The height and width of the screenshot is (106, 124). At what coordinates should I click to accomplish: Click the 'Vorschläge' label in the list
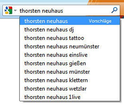click(x=100, y=21)
